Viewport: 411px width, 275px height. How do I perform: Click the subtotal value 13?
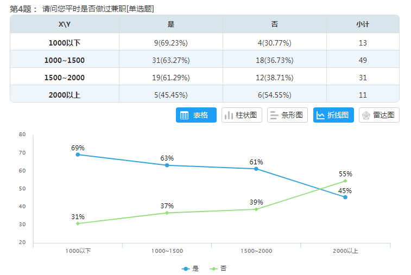tap(363, 43)
